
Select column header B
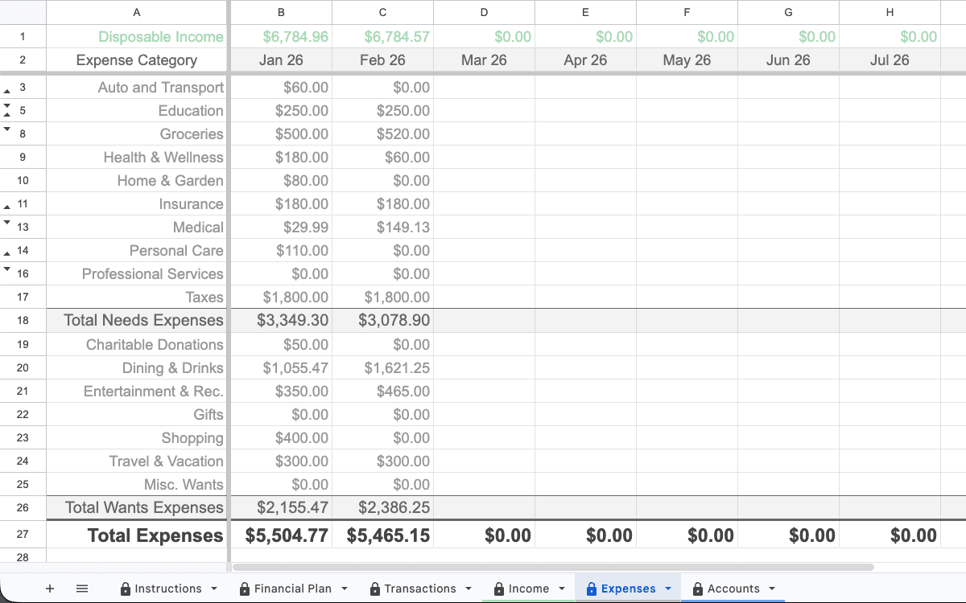(281, 12)
